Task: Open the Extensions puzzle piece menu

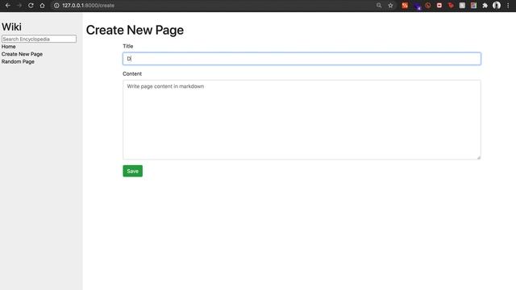Action: click(x=485, y=6)
